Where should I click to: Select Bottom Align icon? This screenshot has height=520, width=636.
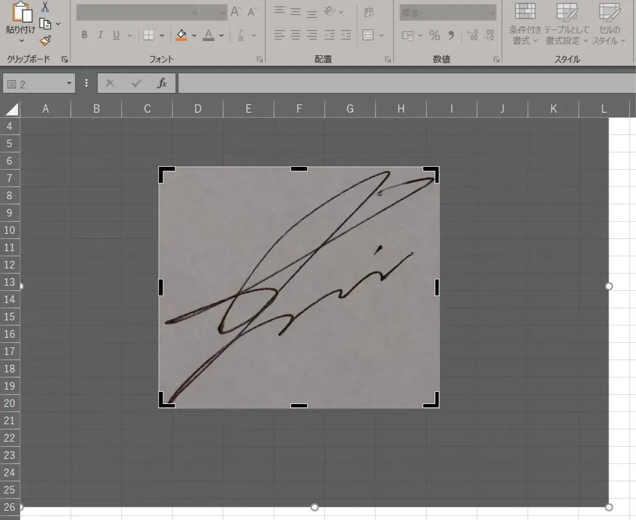[x=312, y=13]
